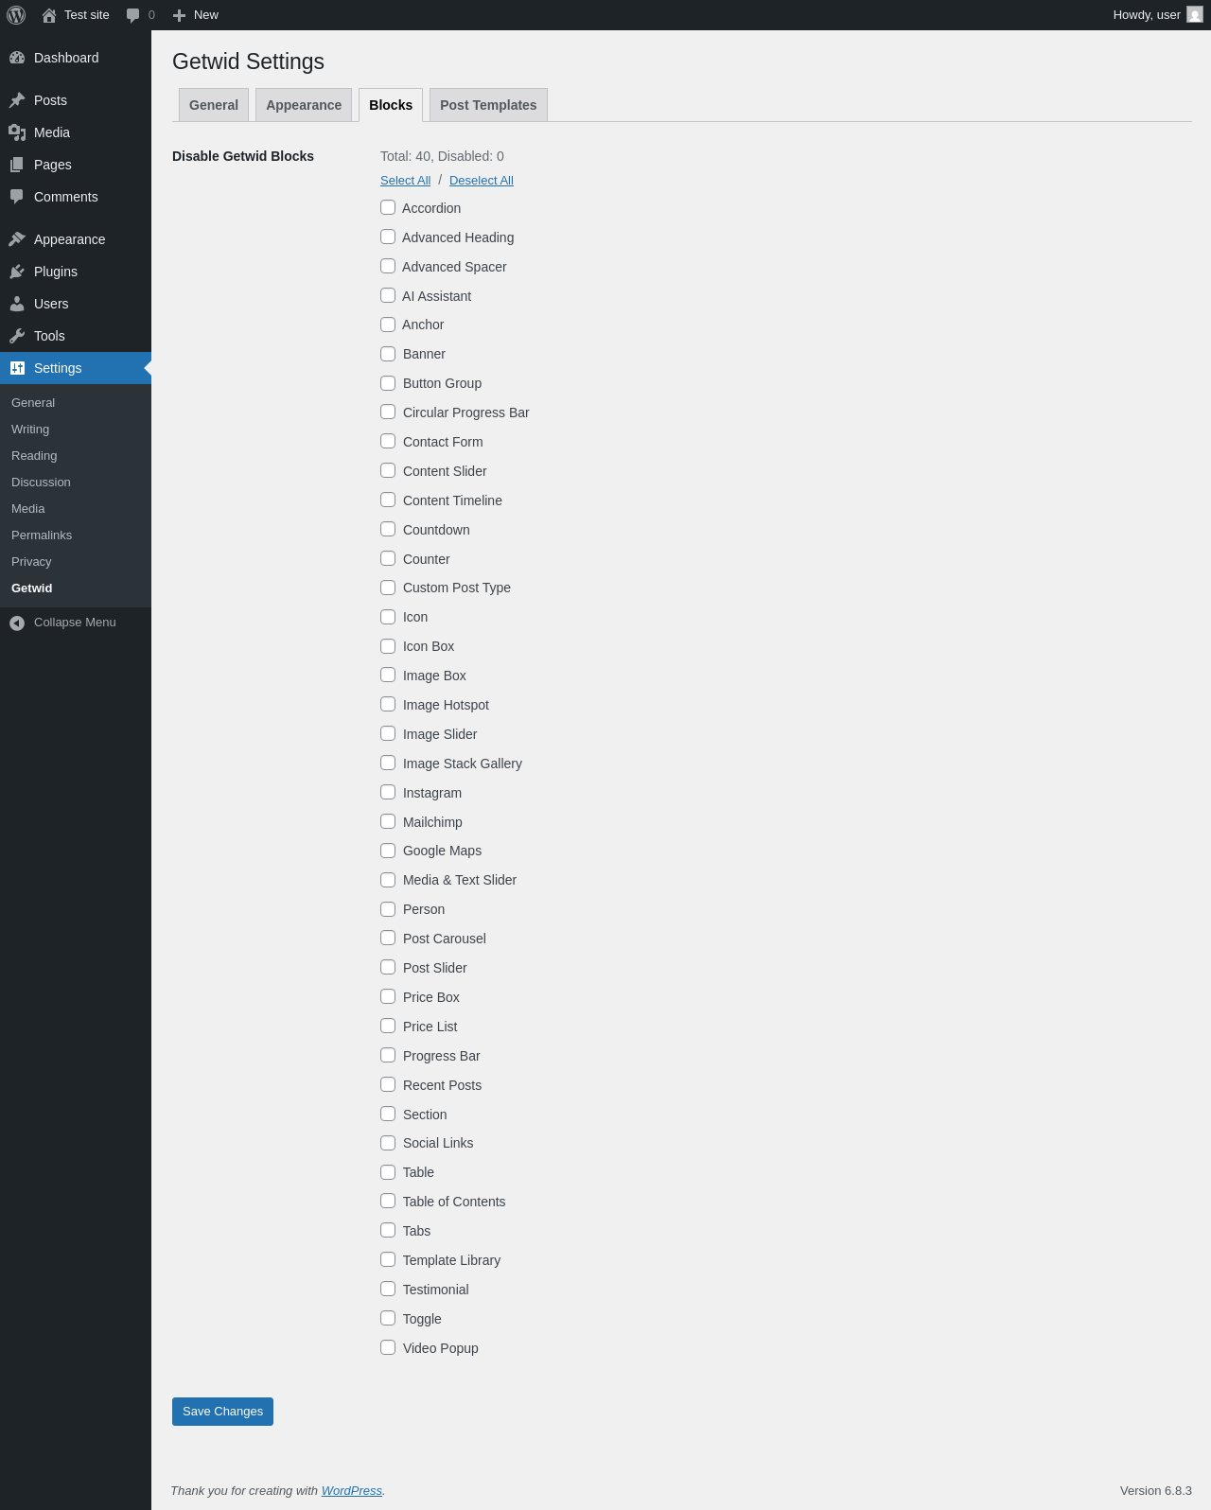
Task: Click the comments bubble icon in admin bar
Action: 133,15
